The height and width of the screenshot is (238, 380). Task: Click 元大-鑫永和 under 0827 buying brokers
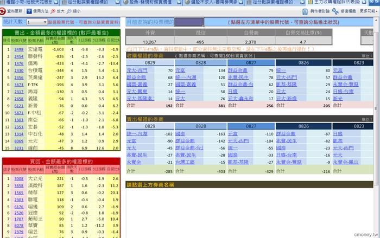coord(240,98)
